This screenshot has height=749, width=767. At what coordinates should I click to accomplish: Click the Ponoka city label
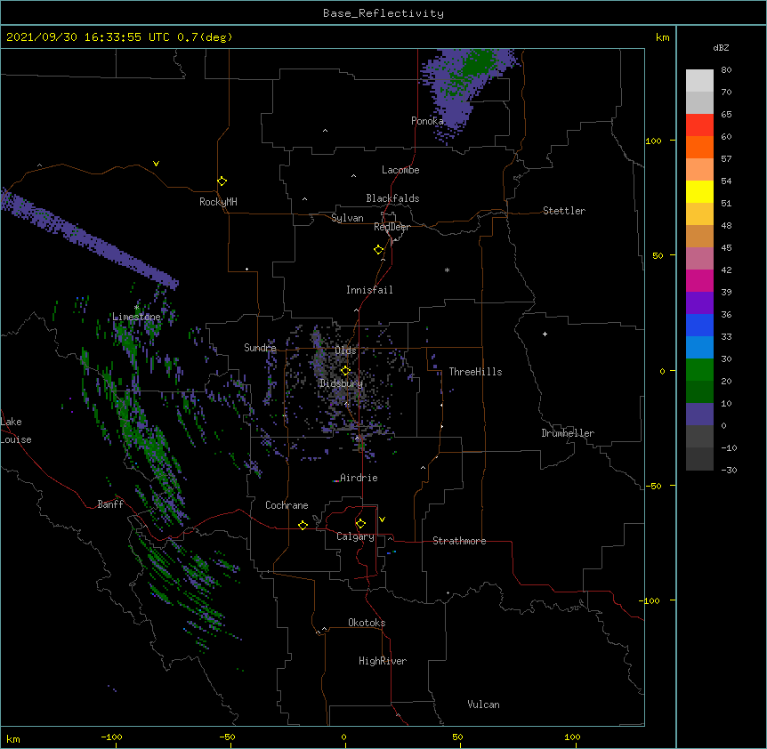427,121
